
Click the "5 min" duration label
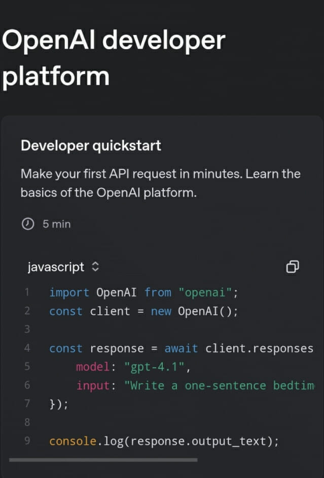click(x=57, y=224)
